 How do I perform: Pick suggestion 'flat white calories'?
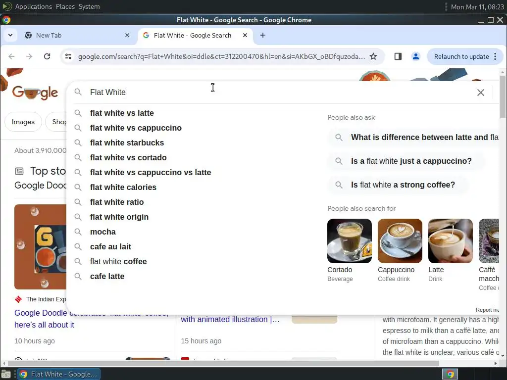click(x=123, y=188)
